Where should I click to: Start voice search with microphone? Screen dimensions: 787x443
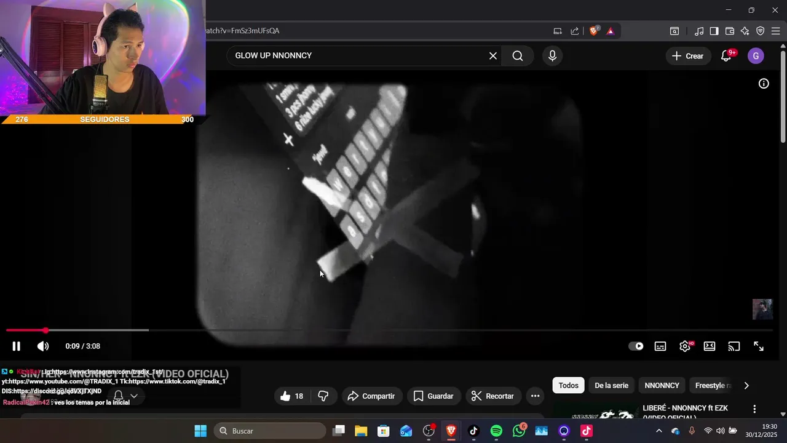552,56
